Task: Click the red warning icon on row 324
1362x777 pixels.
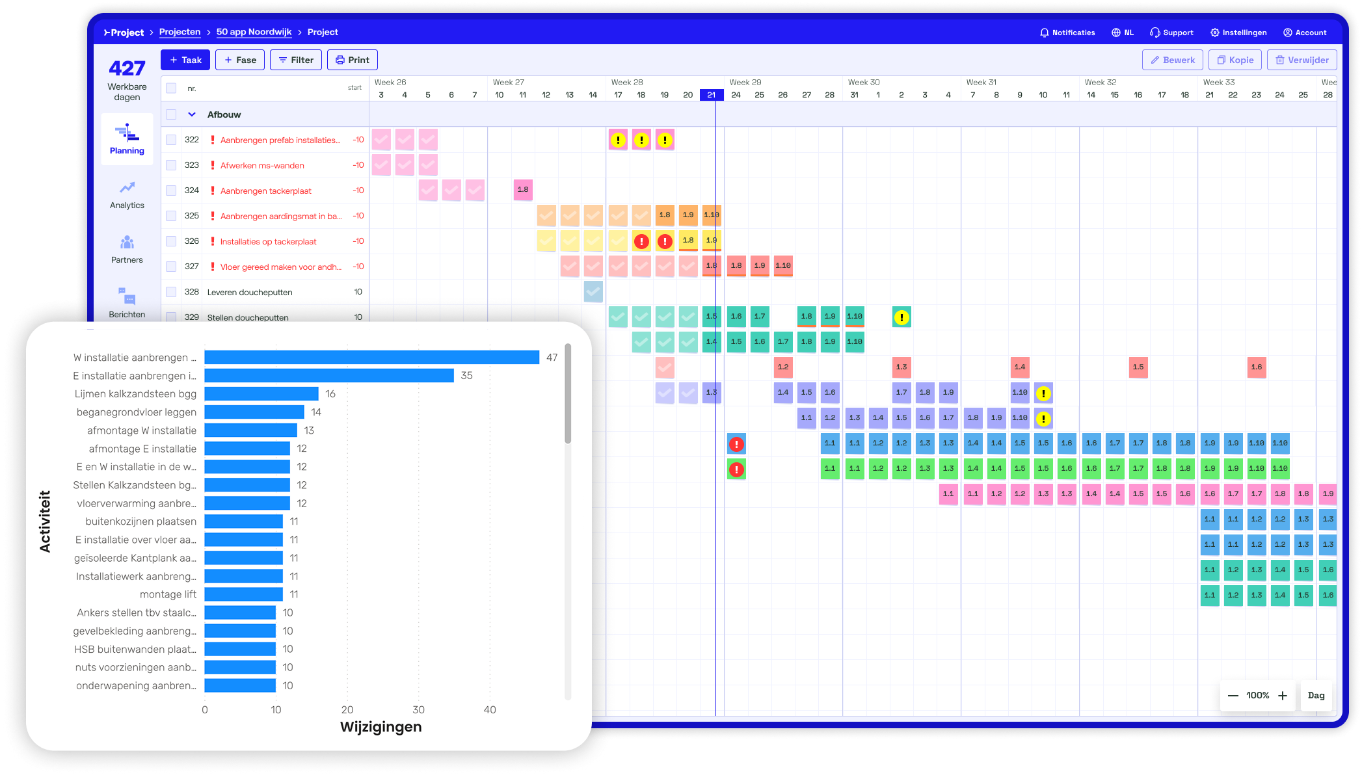Action: pos(213,191)
